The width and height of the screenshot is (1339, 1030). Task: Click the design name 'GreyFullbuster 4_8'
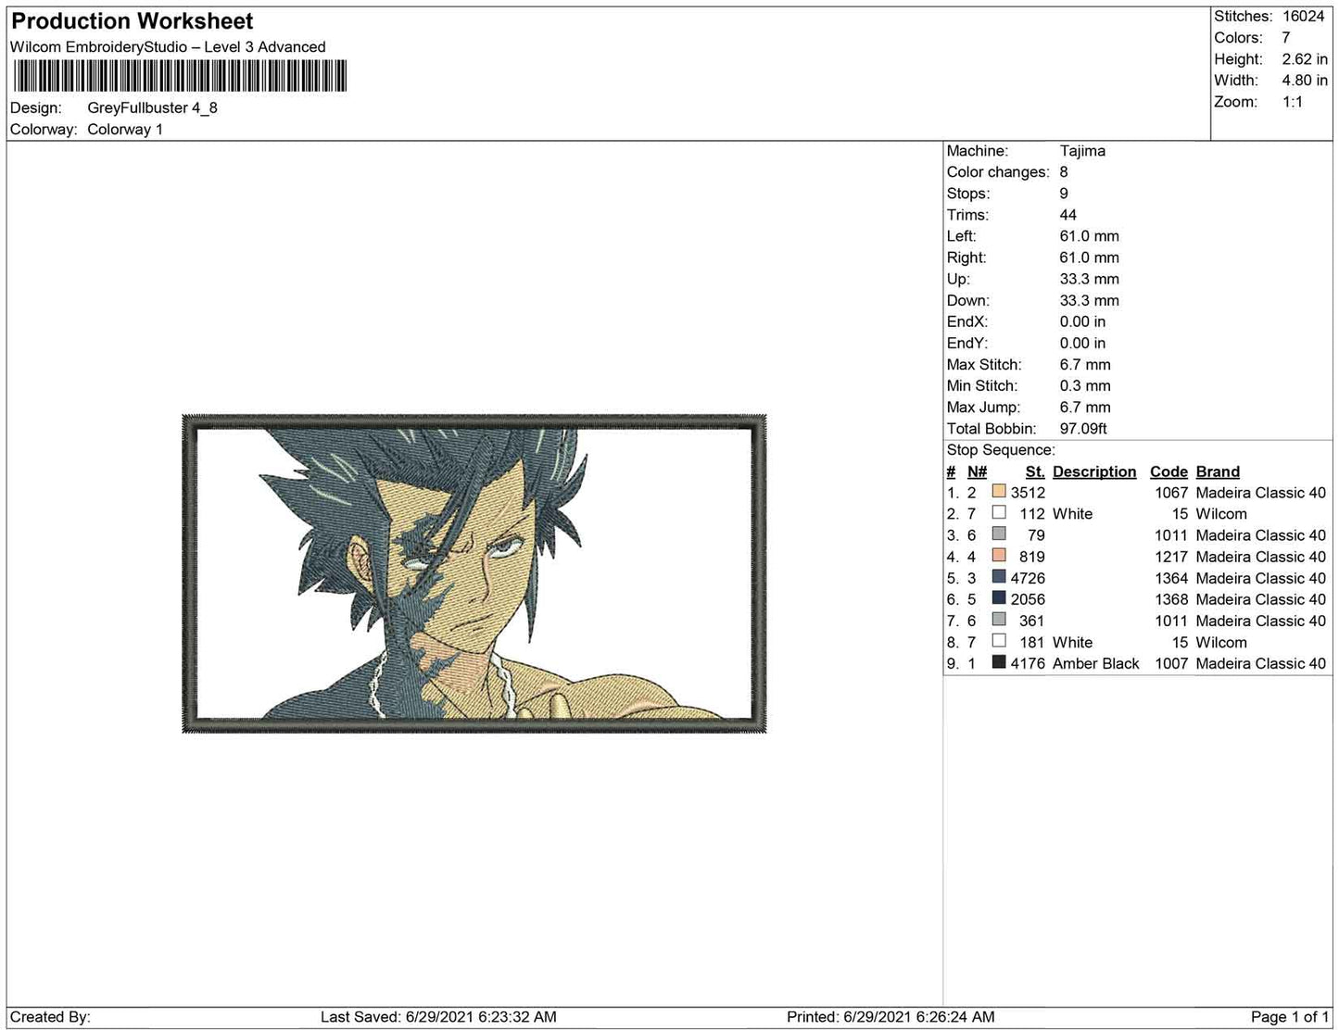(x=153, y=107)
